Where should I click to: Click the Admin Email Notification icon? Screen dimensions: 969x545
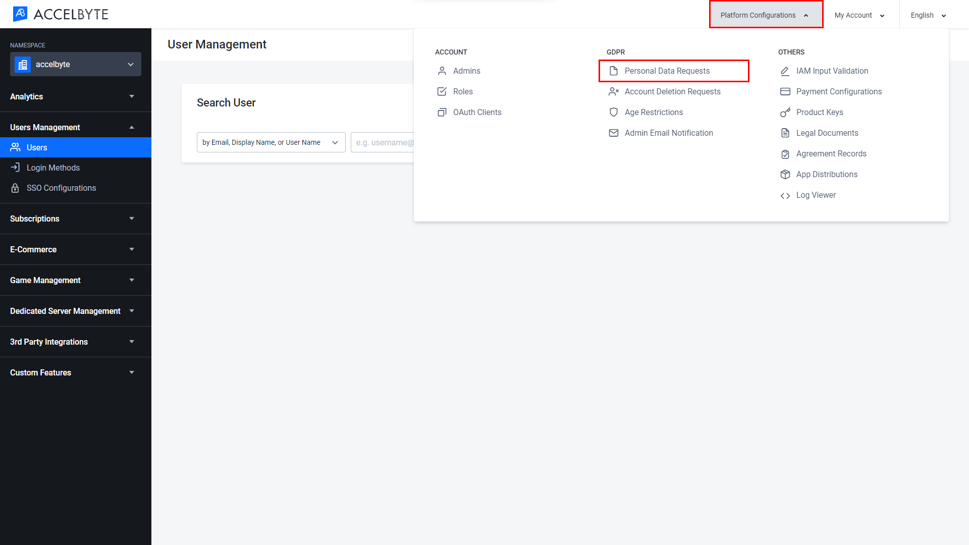point(613,132)
